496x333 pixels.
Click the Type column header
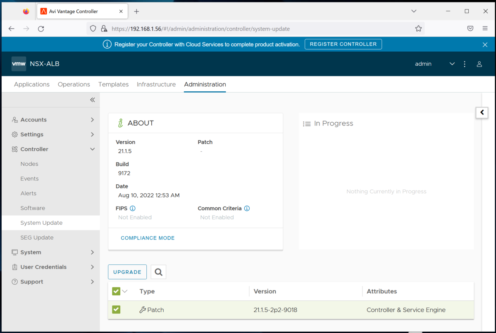147,291
